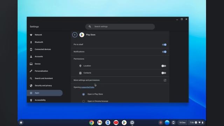Viewport: 224px width, 126px height.
Task: Launch Play Store from the shelf
Action: pos(124,122)
